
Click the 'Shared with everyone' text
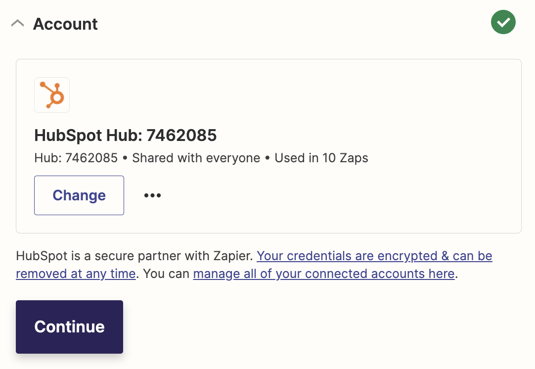coord(196,158)
